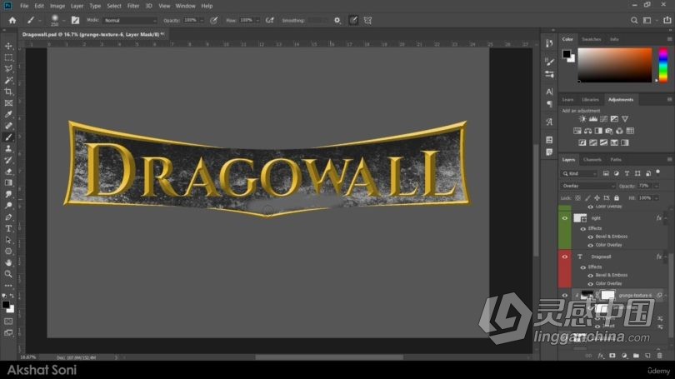Select the Brush tool in toolbox
The image size is (675, 379).
[x=8, y=137]
